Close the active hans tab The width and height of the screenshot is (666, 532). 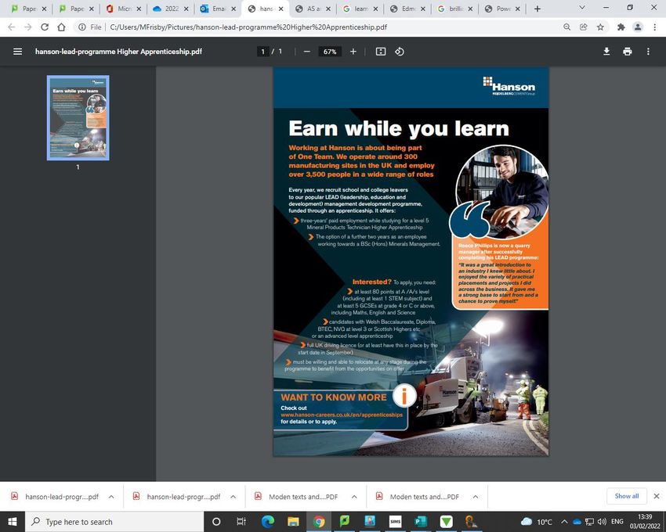coord(281,9)
